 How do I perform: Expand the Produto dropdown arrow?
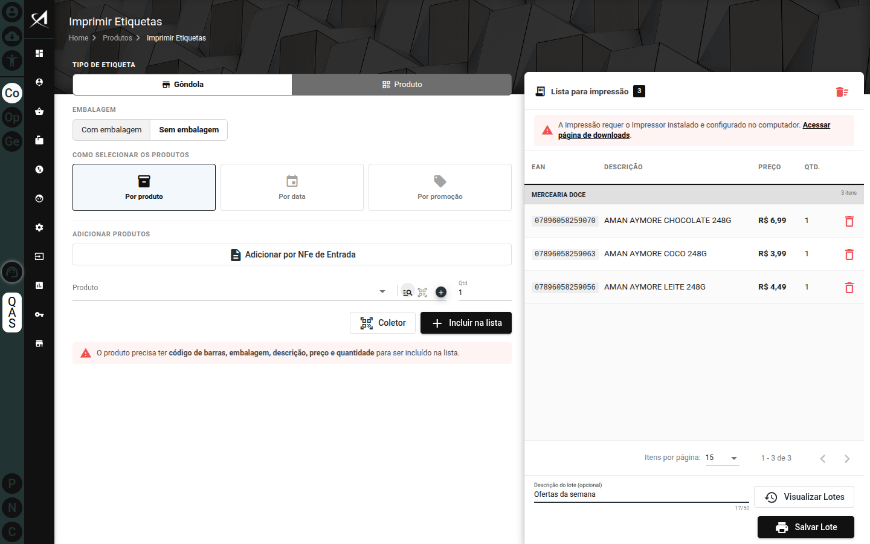[382, 291]
